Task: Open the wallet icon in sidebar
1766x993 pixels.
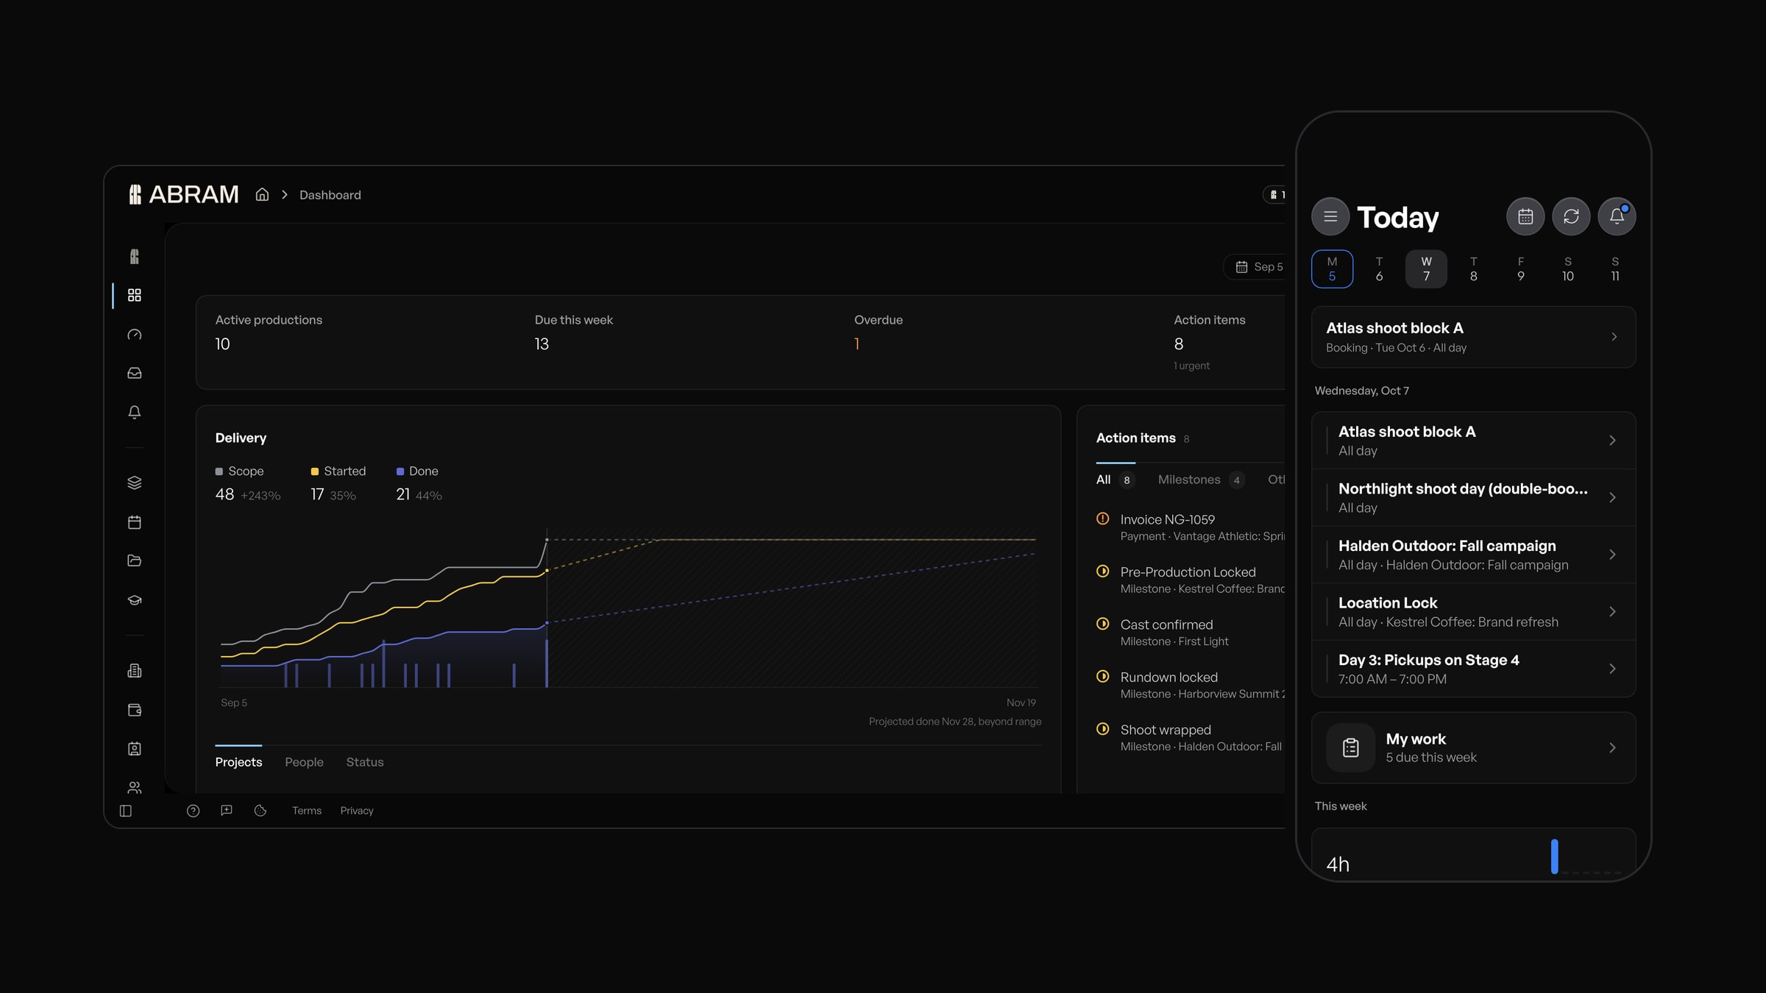Action: [134, 710]
